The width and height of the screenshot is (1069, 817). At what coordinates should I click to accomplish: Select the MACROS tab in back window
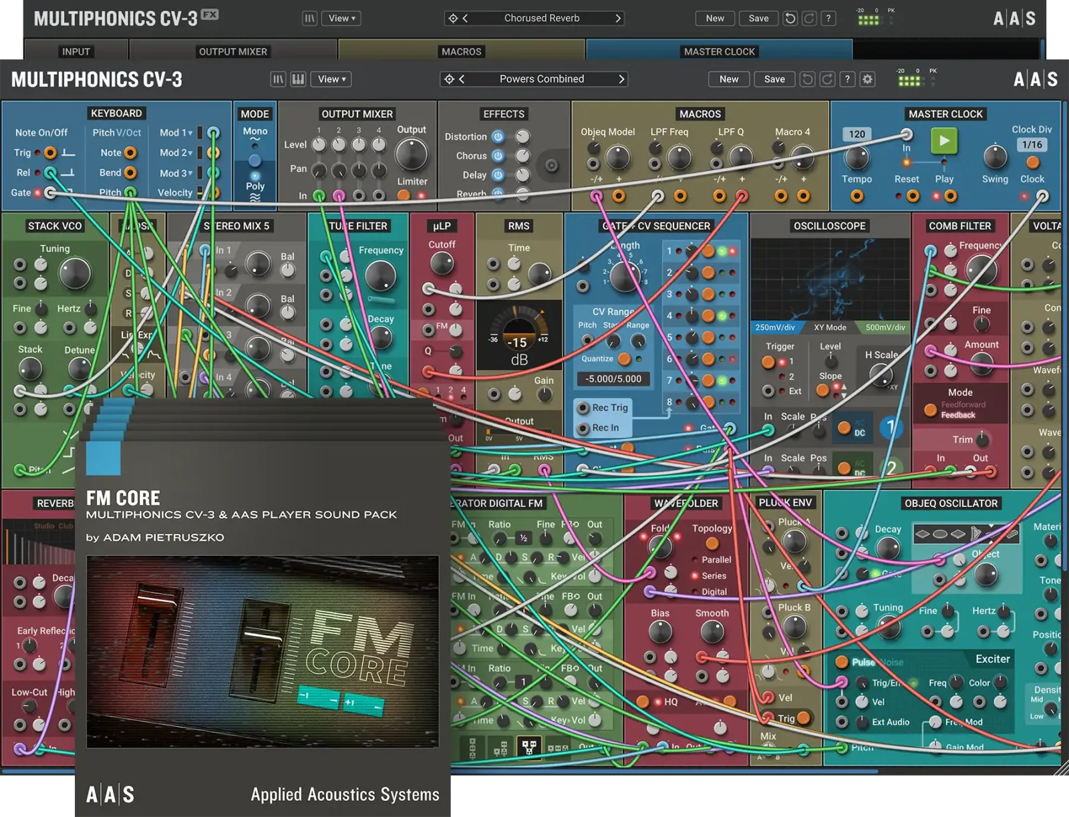pos(461,51)
